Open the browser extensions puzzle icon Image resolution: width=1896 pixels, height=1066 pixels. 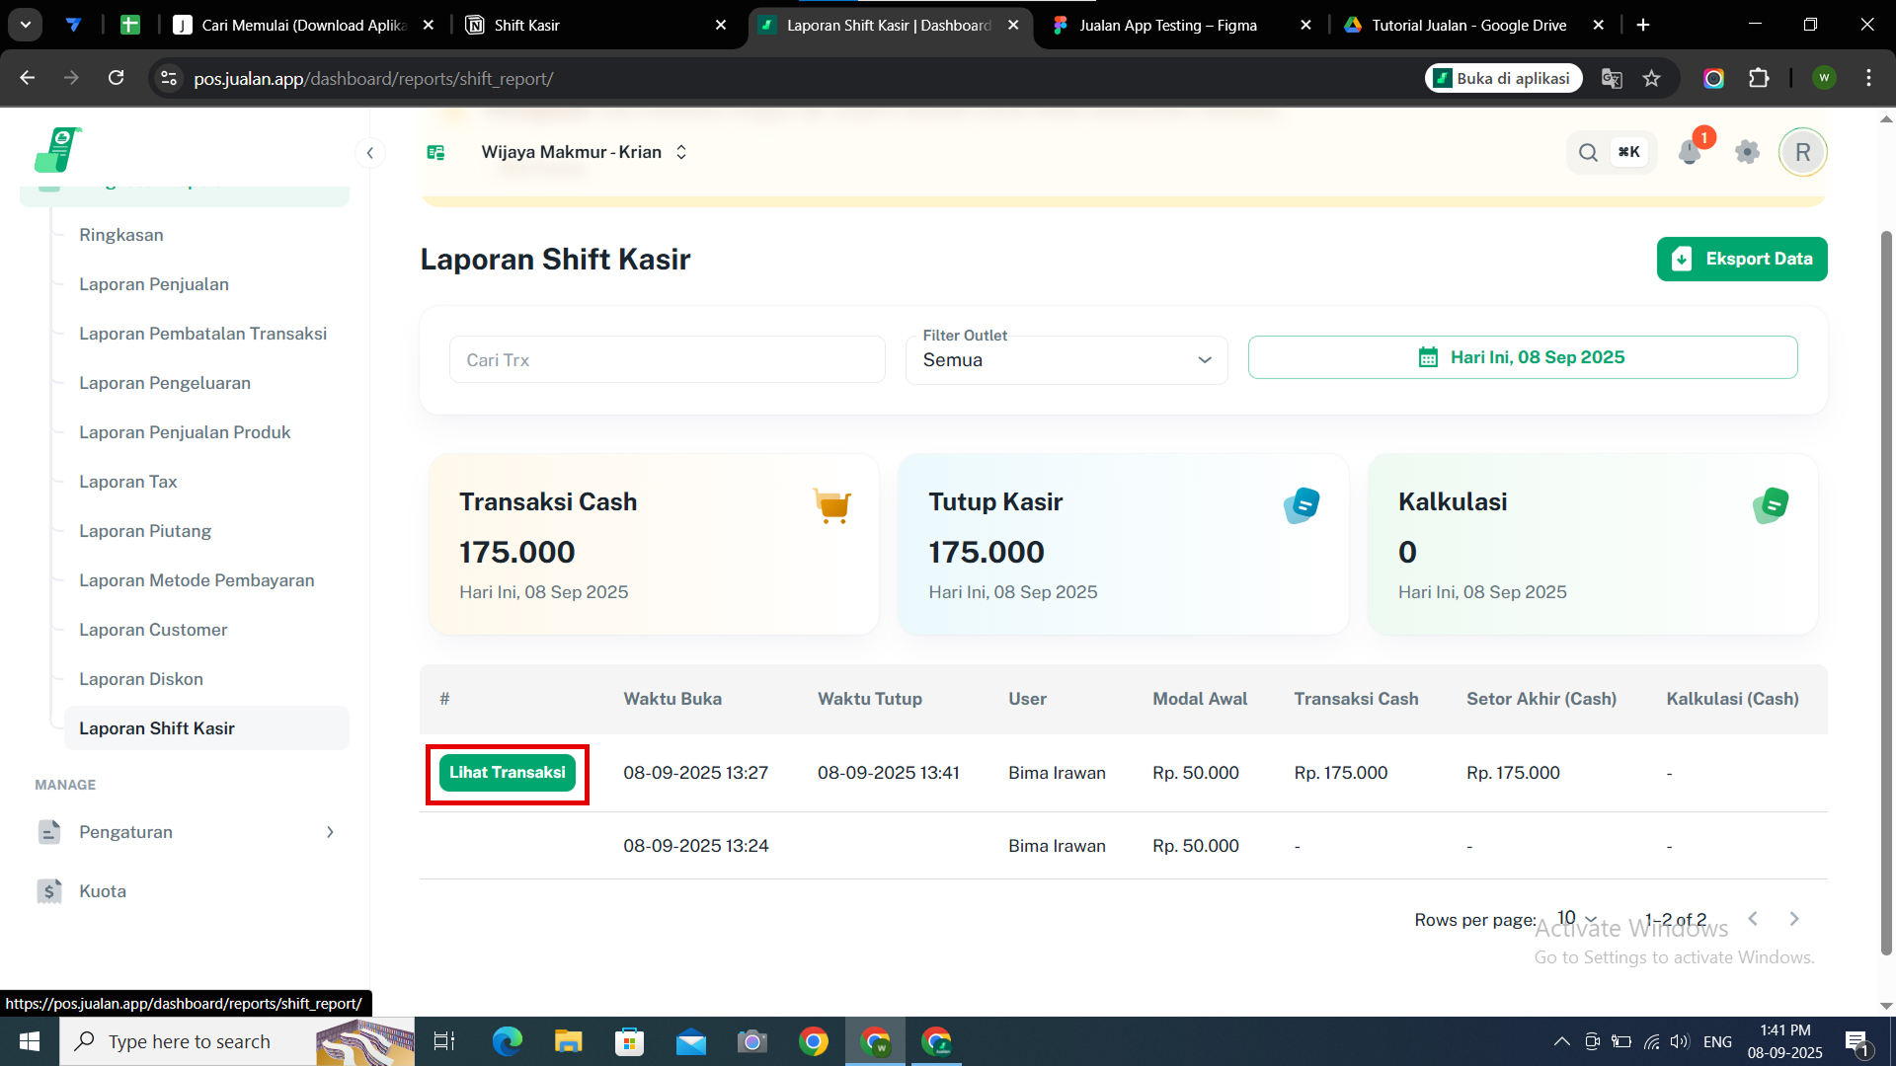click(1759, 78)
